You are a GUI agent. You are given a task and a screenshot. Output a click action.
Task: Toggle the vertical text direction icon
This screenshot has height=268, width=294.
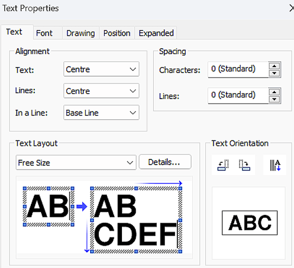click(274, 165)
